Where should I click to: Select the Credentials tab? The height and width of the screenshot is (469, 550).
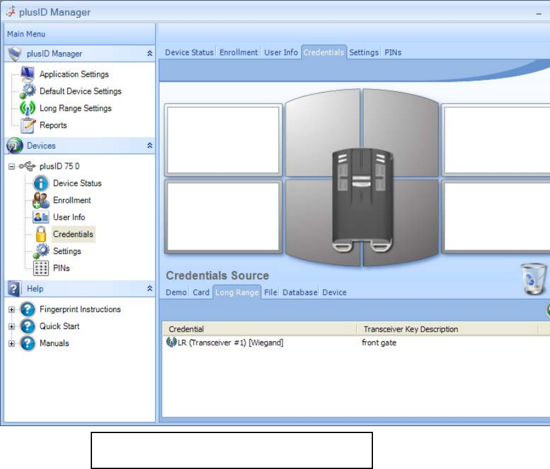point(324,52)
